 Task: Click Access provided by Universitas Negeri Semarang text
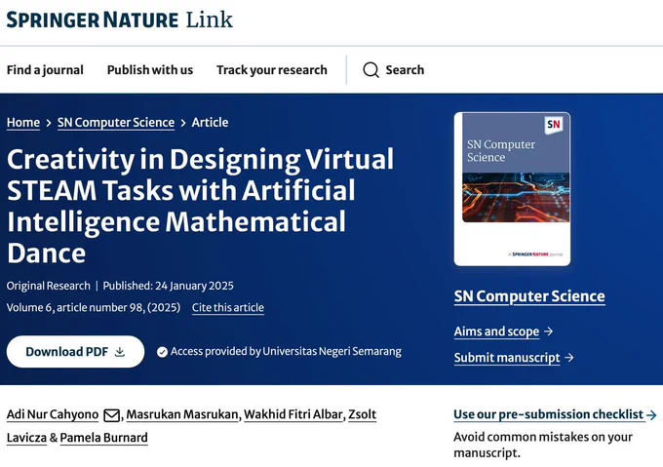pyautogui.click(x=286, y=352)
